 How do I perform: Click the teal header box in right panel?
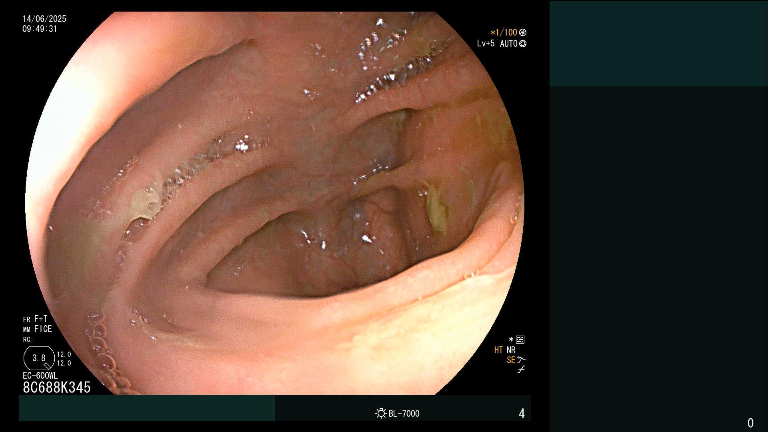[x=658, y=44]
